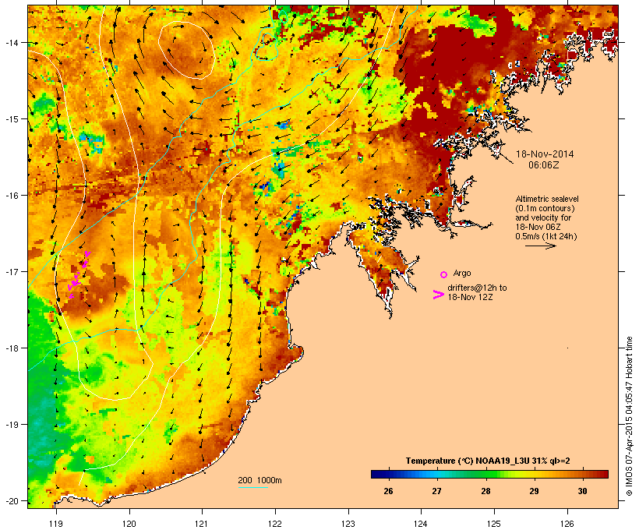Viewport: 639px width, 530px height.
Task: Click the closed white sealevel contour near 121E 14S
Action: (186, 50)
